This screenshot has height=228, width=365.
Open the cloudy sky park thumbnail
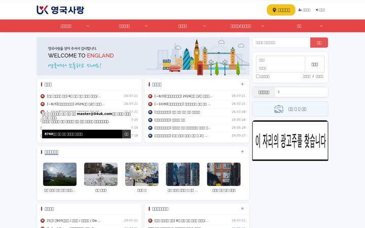(x=60, y=174)
